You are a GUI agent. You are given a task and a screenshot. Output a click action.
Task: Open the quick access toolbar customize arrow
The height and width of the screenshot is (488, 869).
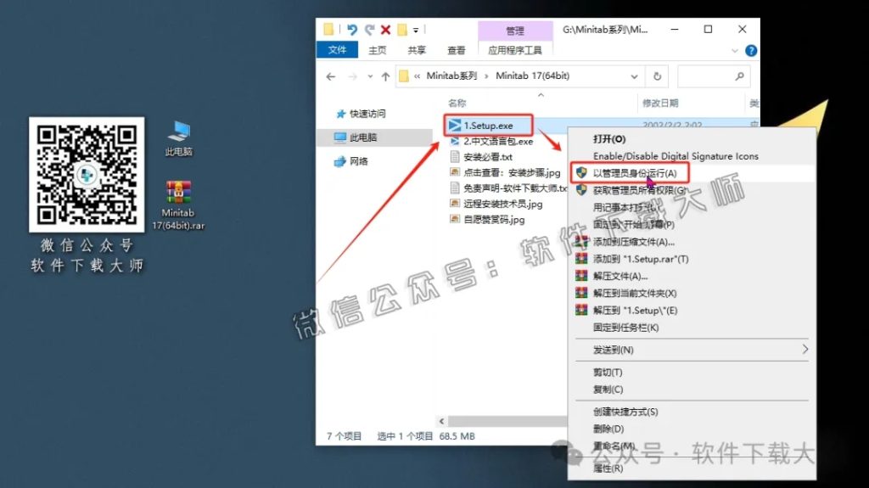(x=416, y=30)
